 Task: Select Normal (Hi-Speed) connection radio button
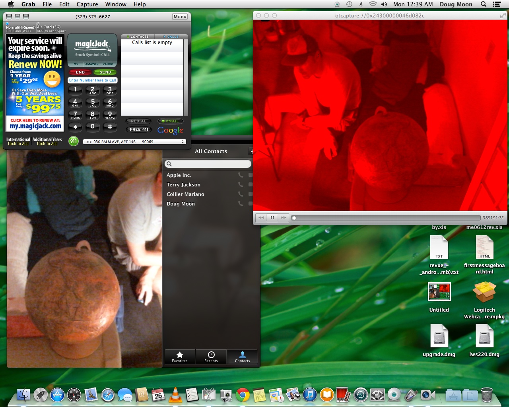click(x=8, y=24)
